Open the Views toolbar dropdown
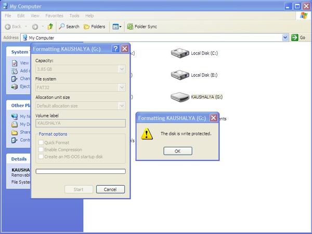 point(117,26)
